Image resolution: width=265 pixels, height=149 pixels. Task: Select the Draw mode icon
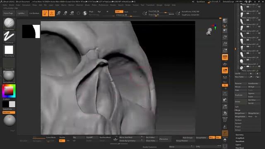click(x=52, y=13)
